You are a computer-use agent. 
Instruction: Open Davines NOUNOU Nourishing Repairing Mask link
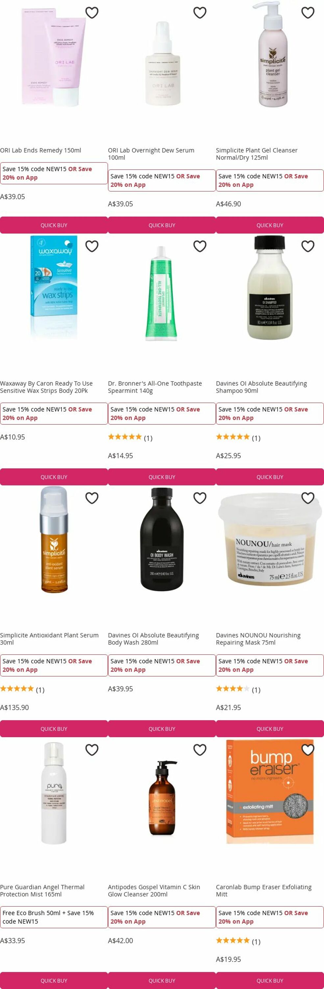click(258, 639)
